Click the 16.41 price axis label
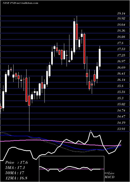Viewport: 130px width, 182px height. point(121,74)
